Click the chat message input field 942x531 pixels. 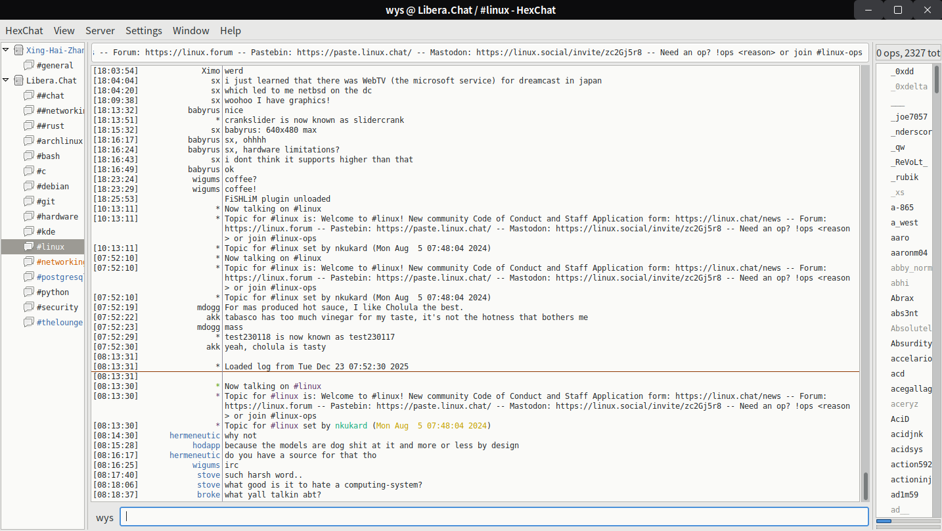[x=494, y=517]
